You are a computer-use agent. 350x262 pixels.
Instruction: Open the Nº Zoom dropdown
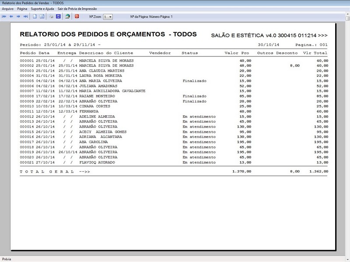point(108,17)
